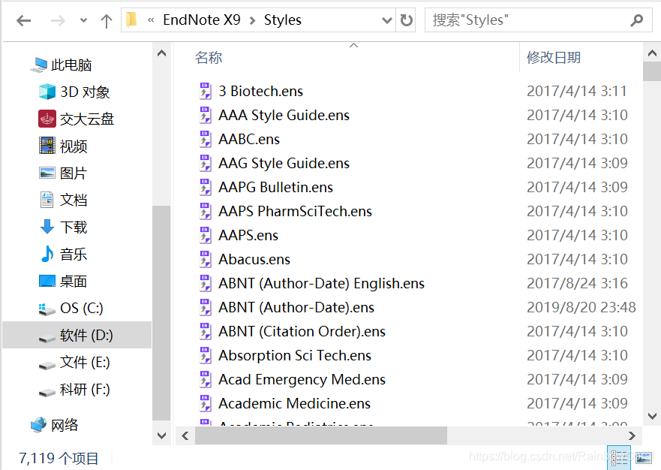Switch to large icons view layout
Viewport: 661px width, 470px height.
coord(643,458)
